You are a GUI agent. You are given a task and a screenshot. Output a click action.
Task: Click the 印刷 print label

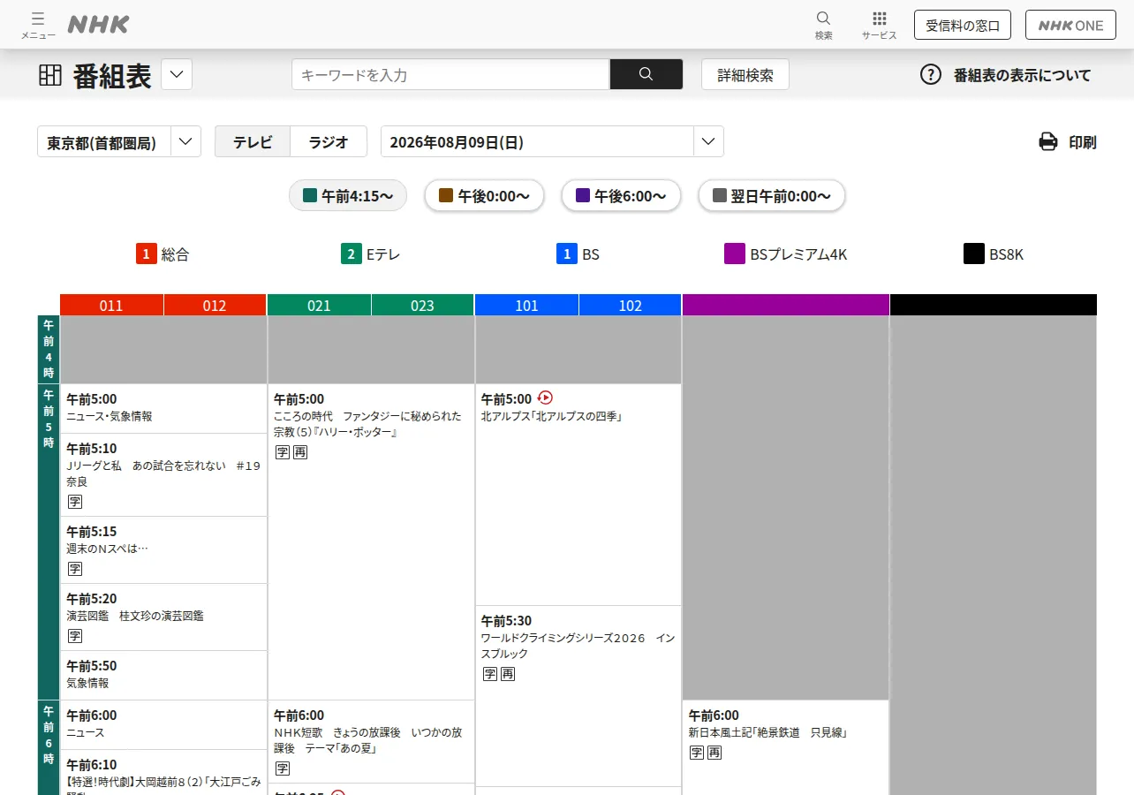click(1083, 142)
